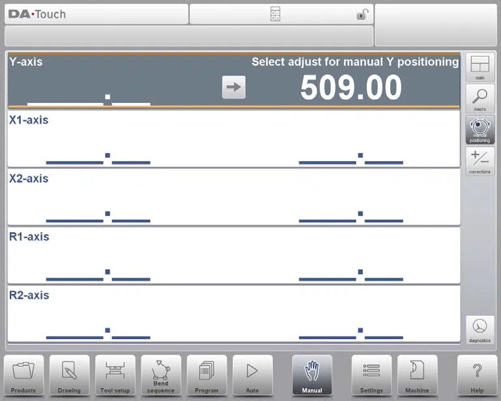Click the unlocked padlock icon
The height and width of the screenshot is (401, 501).
[362, 14]
